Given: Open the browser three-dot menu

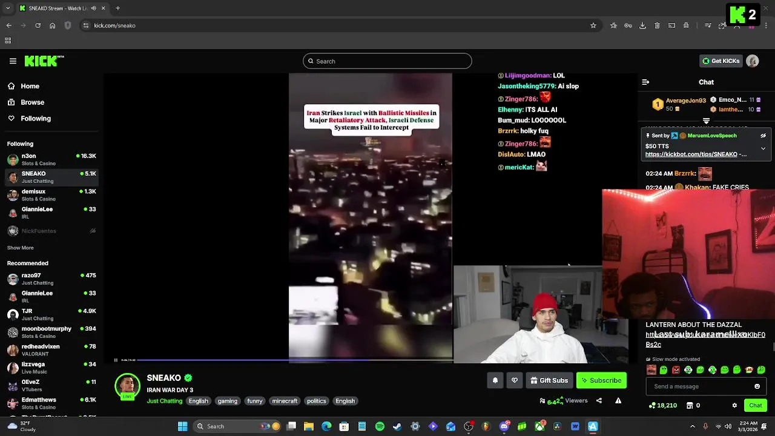Looking at the screenshot, I should (x=766, y=25).
